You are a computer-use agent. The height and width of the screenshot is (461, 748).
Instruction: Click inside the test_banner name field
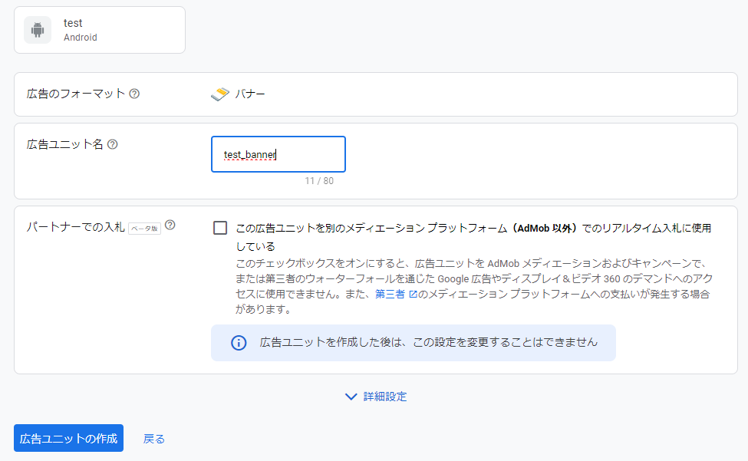(x=278, y=154)
